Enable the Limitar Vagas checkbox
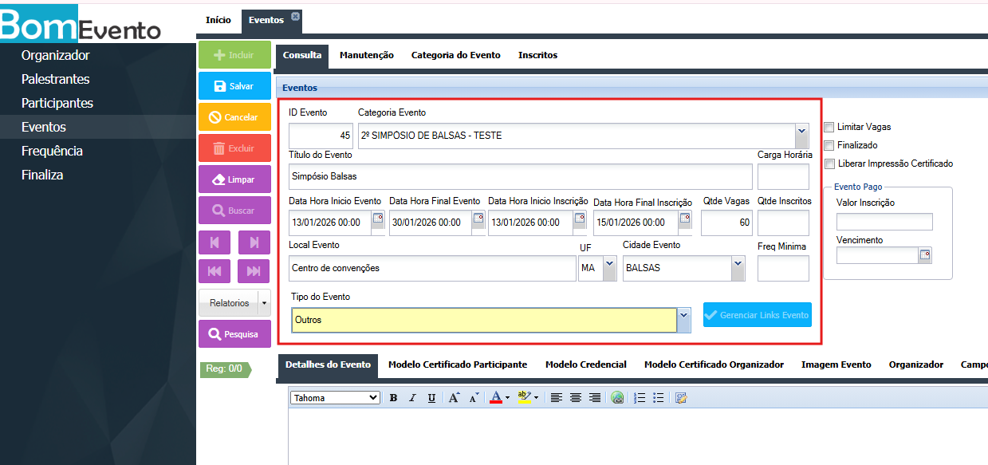The width and height of the screenshot is (988, 465). tap(829, 127)
